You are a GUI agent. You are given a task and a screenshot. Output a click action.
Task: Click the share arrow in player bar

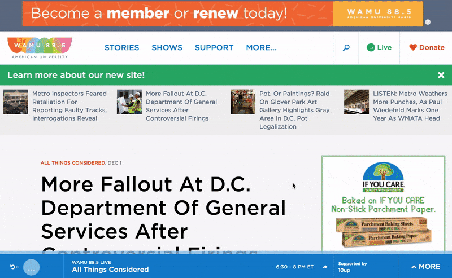click(x=325, y=267)
